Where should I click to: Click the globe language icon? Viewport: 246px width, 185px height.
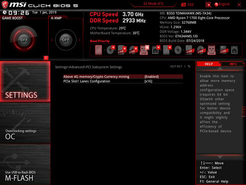point(216,5)
